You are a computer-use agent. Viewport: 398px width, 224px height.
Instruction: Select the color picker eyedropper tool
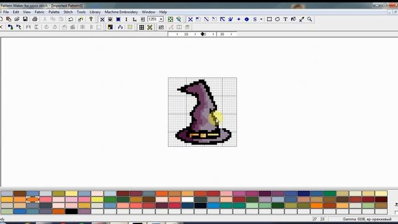pyautogui.click(x=302, y=19)
